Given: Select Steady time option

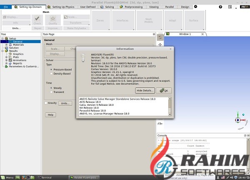Looking at the screenshot, I should click(51, 88).
